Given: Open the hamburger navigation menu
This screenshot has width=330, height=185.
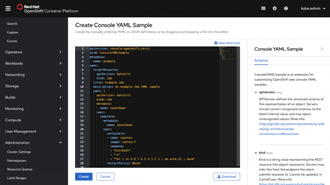Looking at the screenshot, I should (x=8, y=8).
